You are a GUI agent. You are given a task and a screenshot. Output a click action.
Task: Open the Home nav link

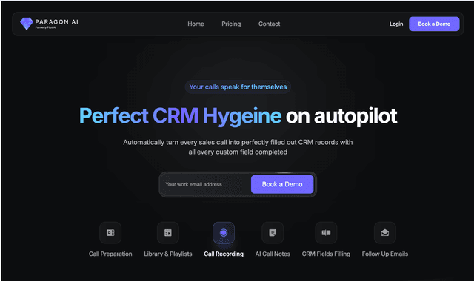tap(196, 24)
